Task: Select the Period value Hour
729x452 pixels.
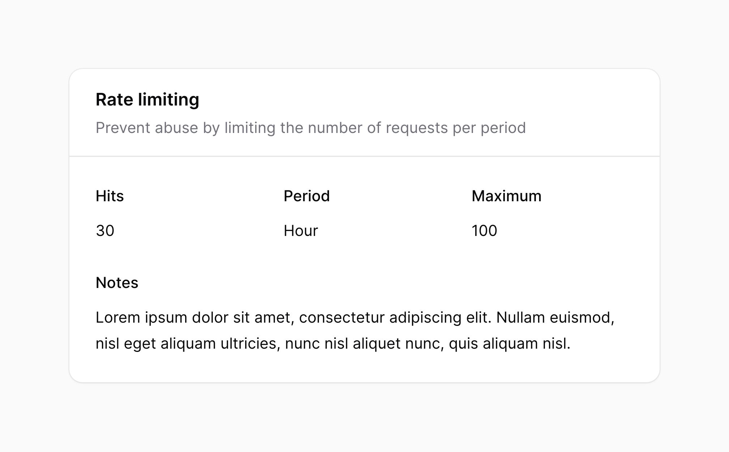Action: pyautogui.click(x=301, y=231)
